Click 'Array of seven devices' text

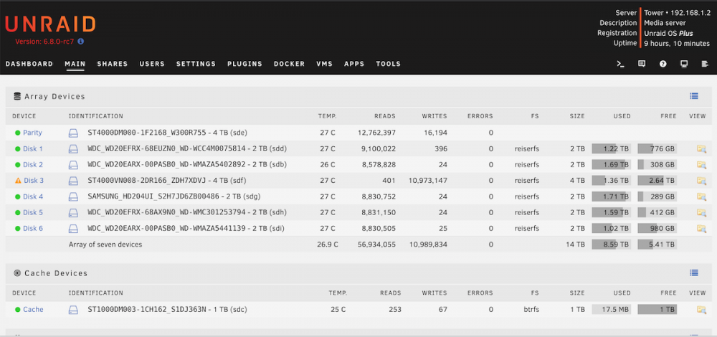coord(105,245)
